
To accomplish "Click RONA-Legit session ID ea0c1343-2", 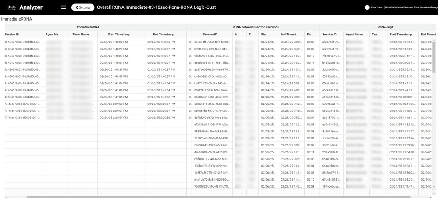I will click(331, 125).
